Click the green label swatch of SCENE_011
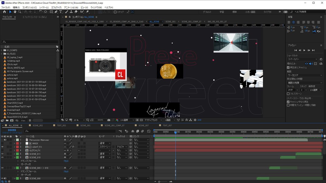Screen dimensions: 326x183 [17, 154]
